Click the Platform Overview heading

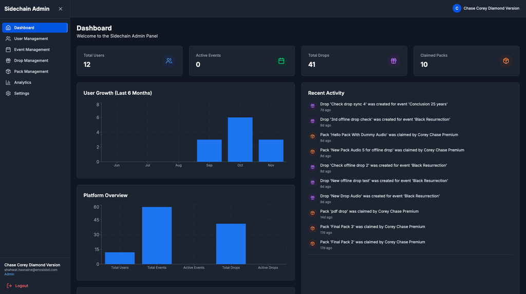click(105, 195)
